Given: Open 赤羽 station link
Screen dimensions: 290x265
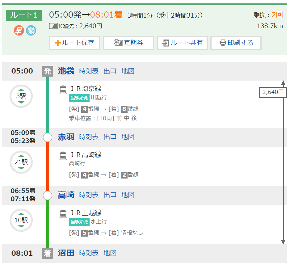Looking at the screenshot, I should click(x=66, y=137).
